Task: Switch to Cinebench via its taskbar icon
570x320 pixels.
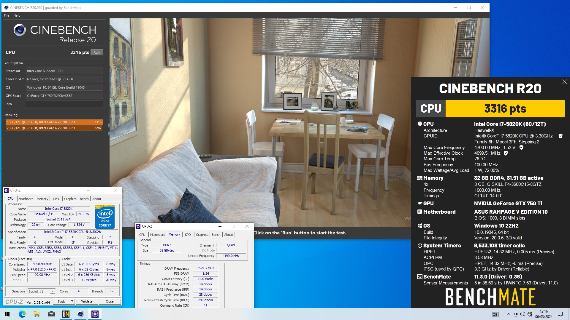Action: 80,314
